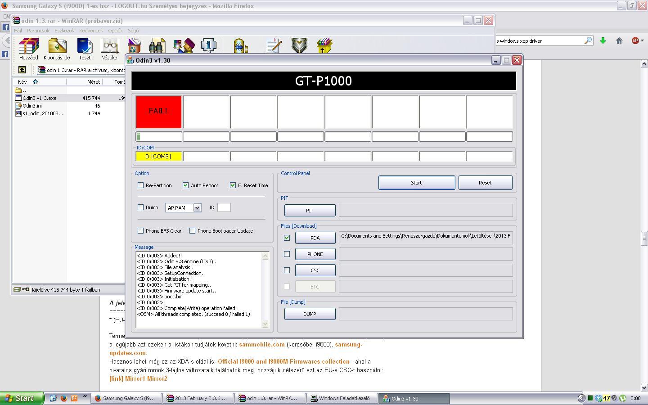The width and height of the screenshot is (648, 405).
Task: Enable the Re-Partition checkbox
Action: tap(140, 185)
